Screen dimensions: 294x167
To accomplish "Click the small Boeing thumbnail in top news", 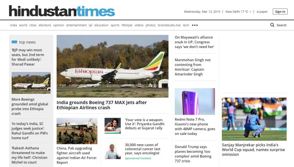I will pyautogui.click(x=31, y=83).
